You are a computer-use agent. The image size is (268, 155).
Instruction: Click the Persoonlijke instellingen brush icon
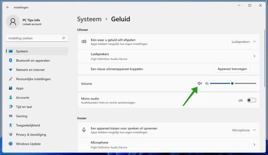pos(11,79)
